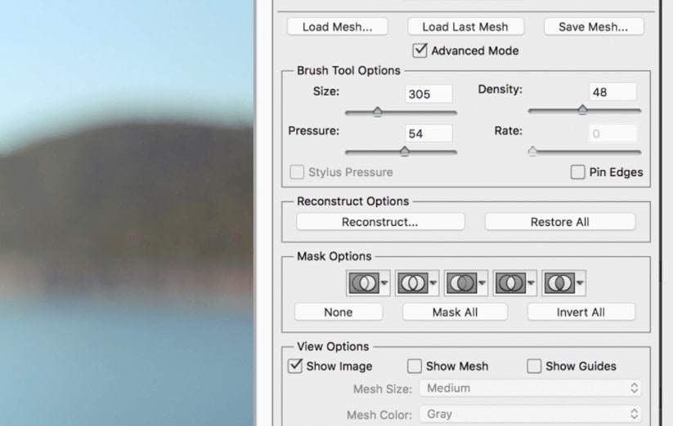This screenshot has width=673, height=426.
Task: Turn on Show Mesh
Action: click(415, 366)
